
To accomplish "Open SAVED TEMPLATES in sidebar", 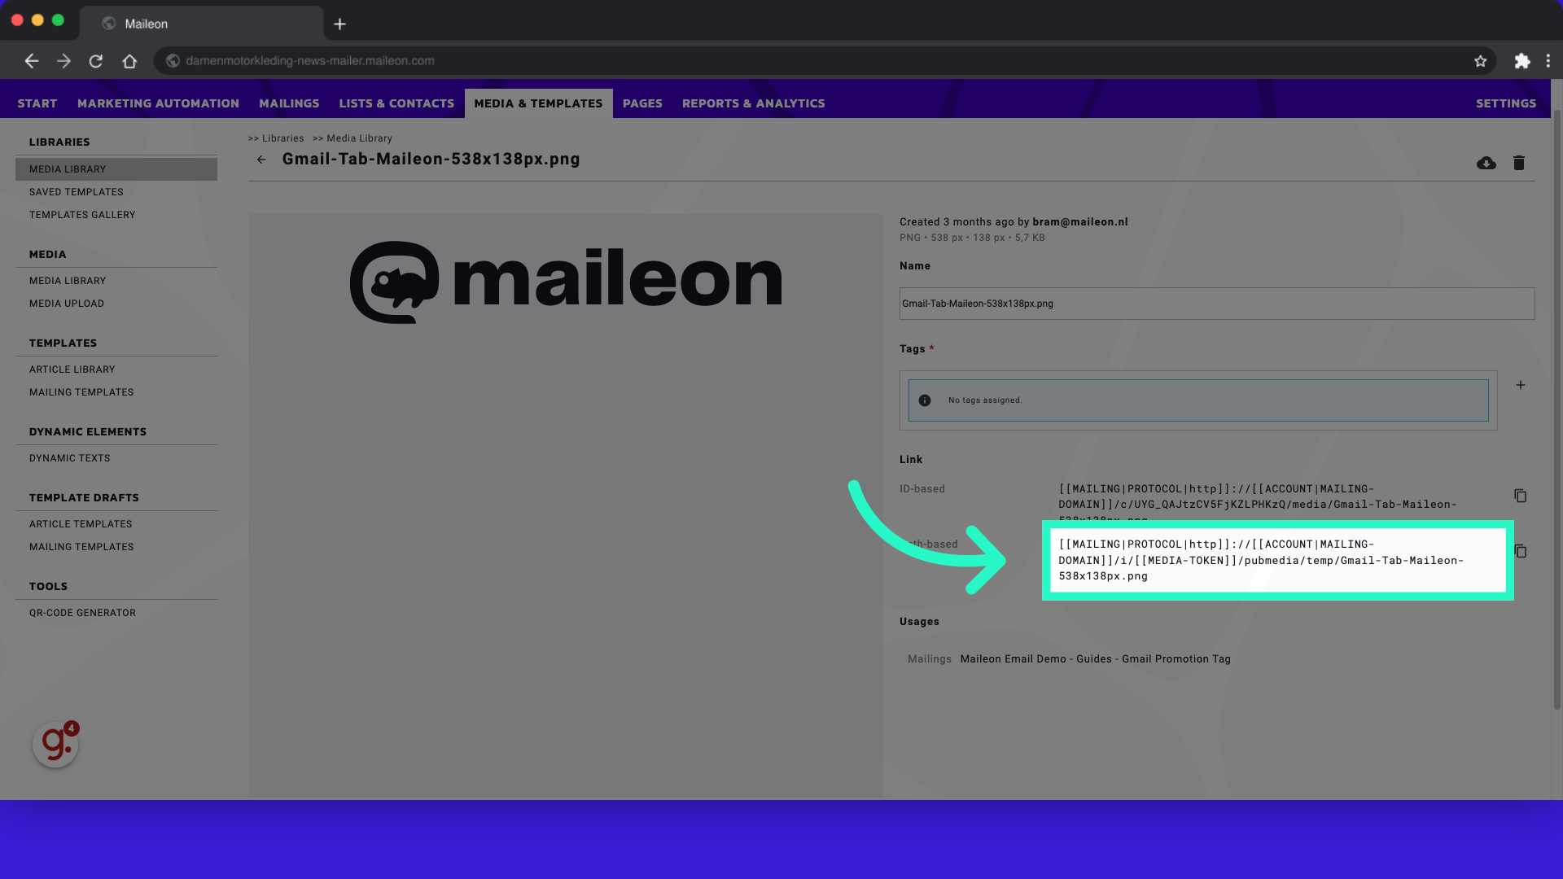I will (77, 192).
